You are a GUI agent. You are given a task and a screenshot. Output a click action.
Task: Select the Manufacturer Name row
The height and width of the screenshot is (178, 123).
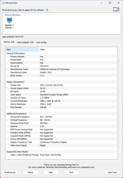coord(62,69)
